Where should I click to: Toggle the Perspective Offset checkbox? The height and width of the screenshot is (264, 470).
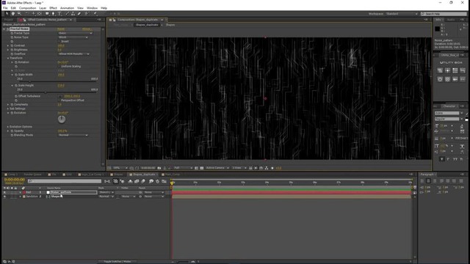(59, 100)
